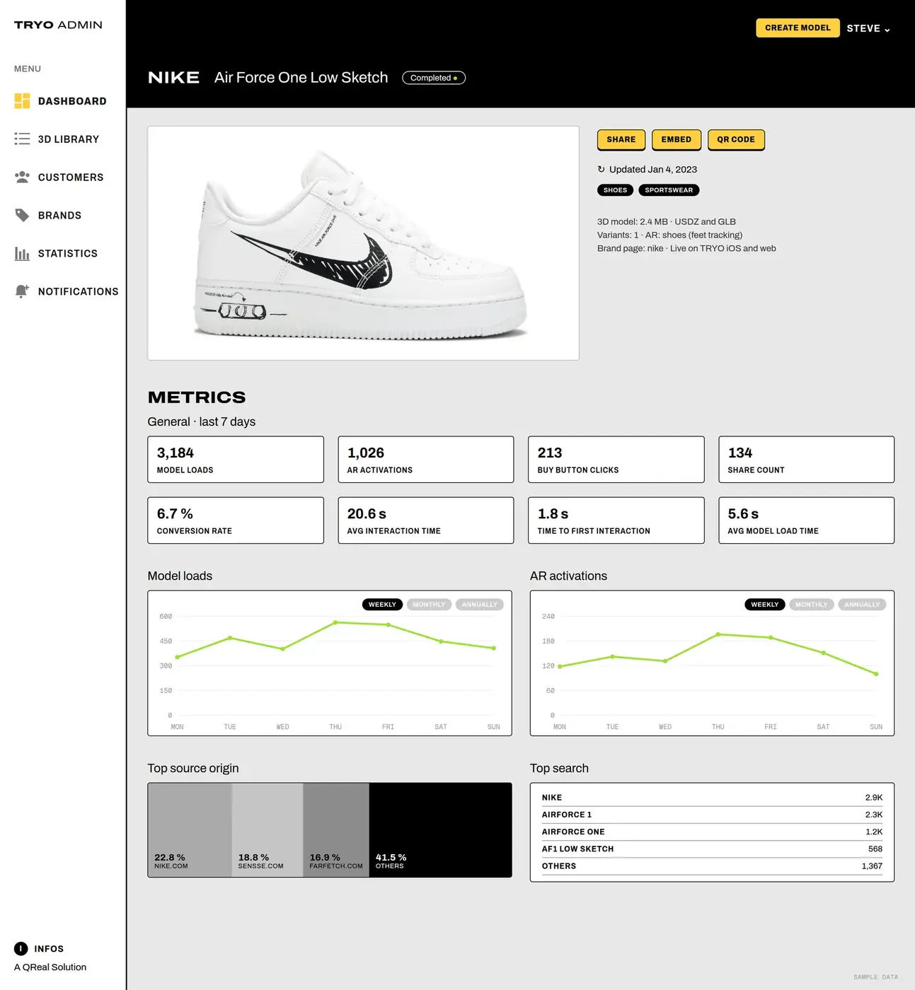Click the Dashboard grid icon
The width and height of the screenshot is (915, 990).
22,101
